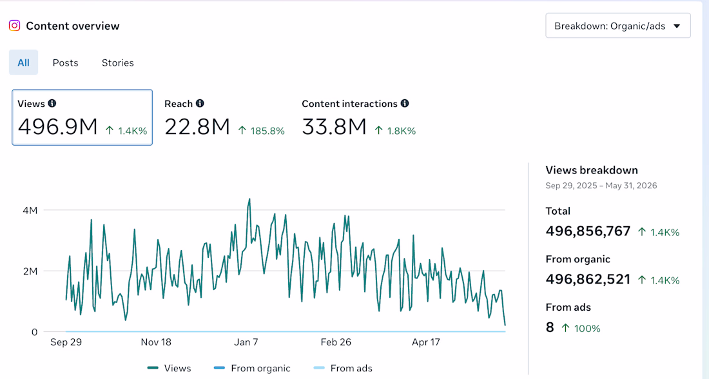
Task: Switch to the Posts tab
Action: [x=66, y=63]
